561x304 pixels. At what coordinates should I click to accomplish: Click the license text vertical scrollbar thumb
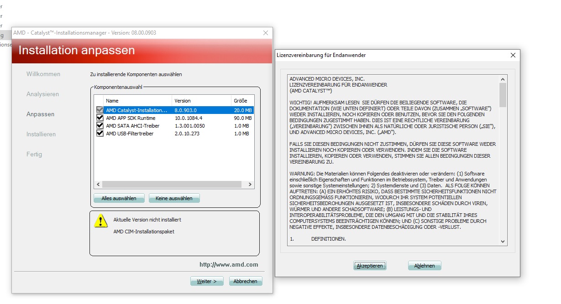503,94
